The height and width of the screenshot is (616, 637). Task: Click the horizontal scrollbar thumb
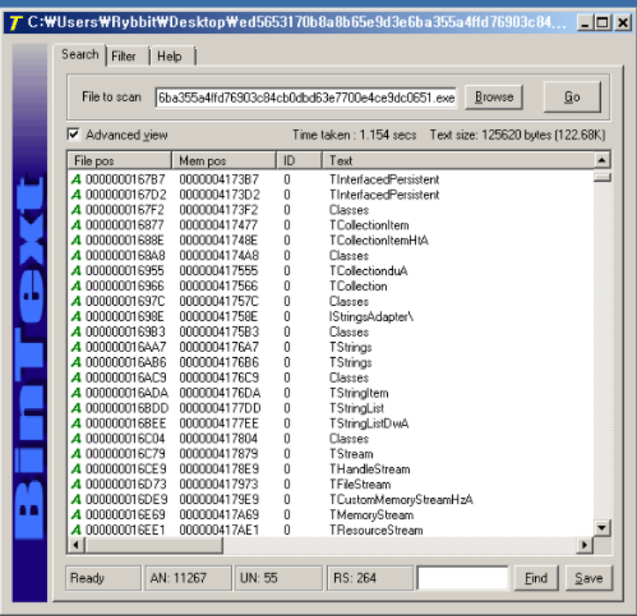(153, 545)
